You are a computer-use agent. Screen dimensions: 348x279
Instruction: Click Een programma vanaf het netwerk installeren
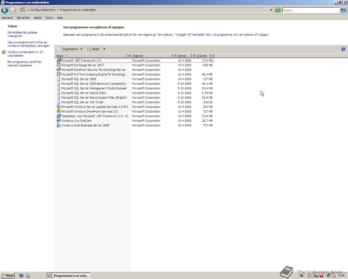coord(24,63)
